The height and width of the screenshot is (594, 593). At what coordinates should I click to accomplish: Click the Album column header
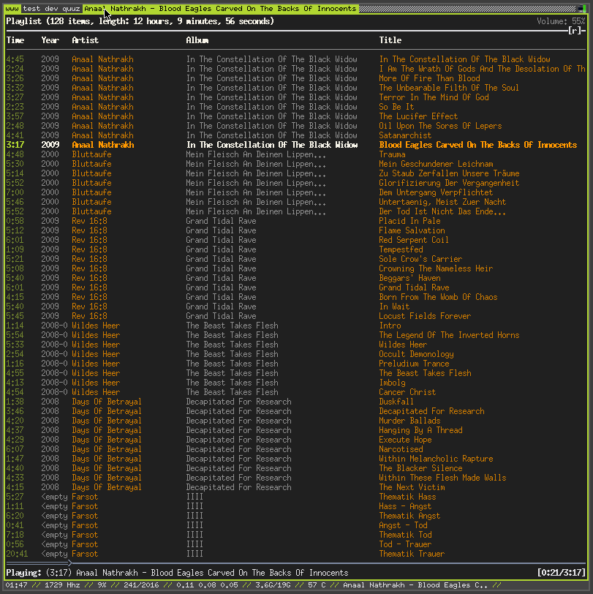pos(197,40)
